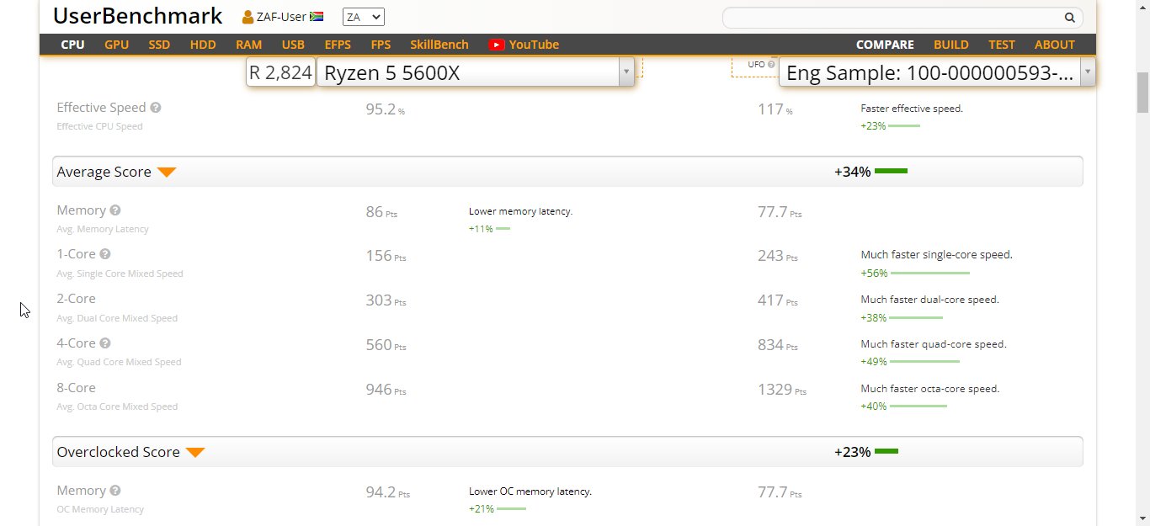Open help icon beside Effective Speed

pos(155,108)
